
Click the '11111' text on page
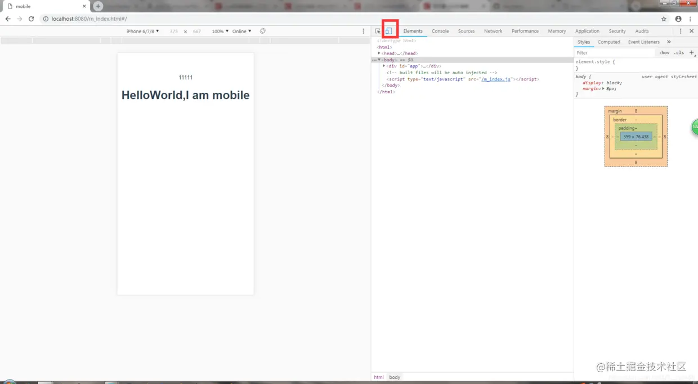tap(185, 78)
